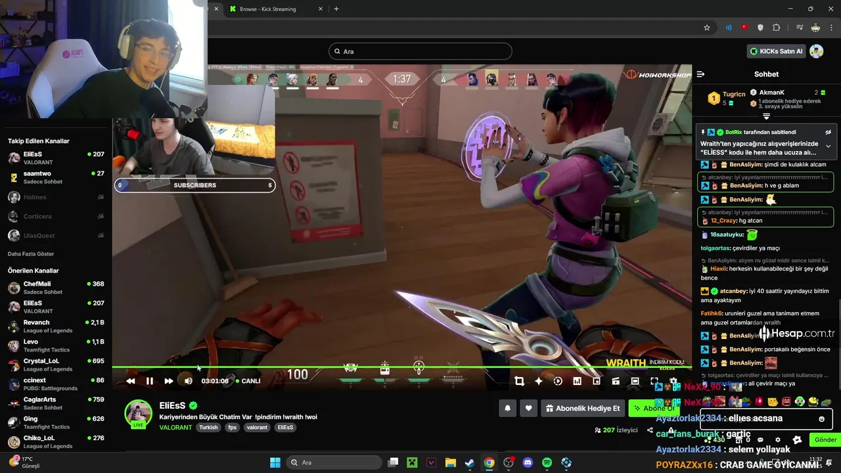Rewind the stream playback
Screen dimensions: 841x473
tap(130, 381)
